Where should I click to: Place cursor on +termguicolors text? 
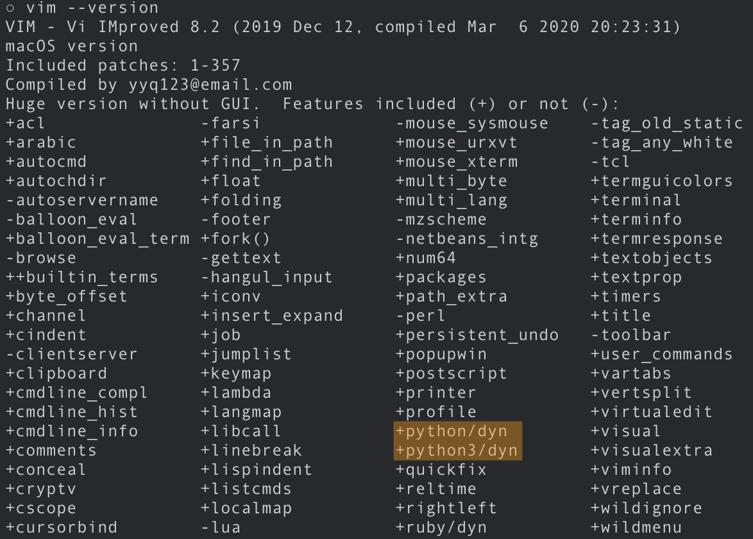click(x=662, y=181)
